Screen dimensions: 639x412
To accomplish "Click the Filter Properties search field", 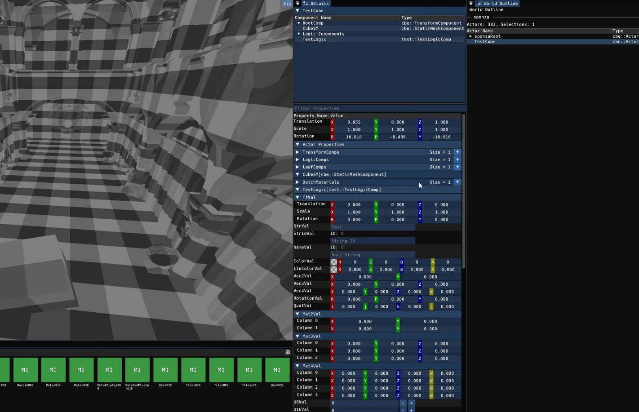I will click(379, 108).
